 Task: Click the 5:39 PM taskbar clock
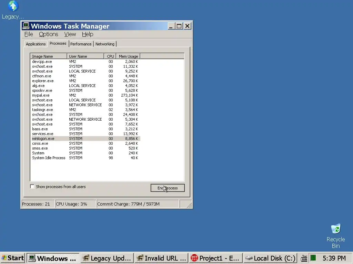[334, 258]
